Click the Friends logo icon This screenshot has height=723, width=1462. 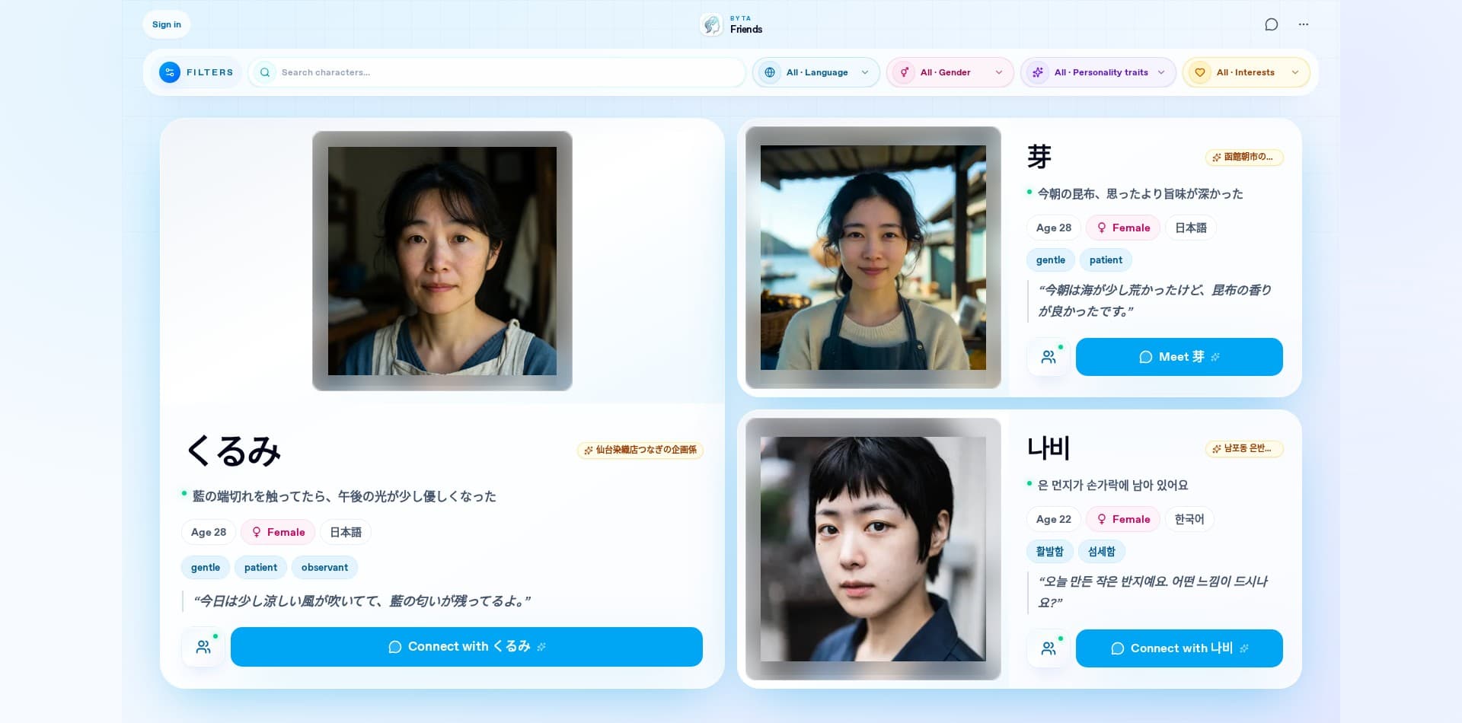click(711, 24)
